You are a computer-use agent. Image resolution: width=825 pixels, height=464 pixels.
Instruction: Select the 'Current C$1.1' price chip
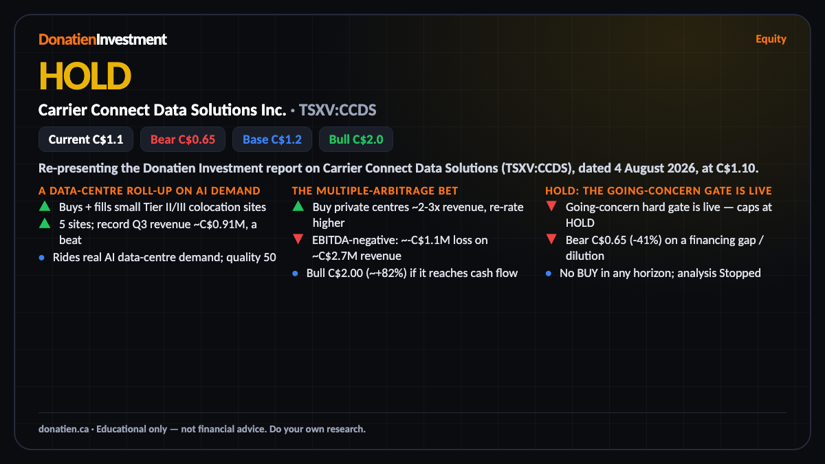point(86,140)
